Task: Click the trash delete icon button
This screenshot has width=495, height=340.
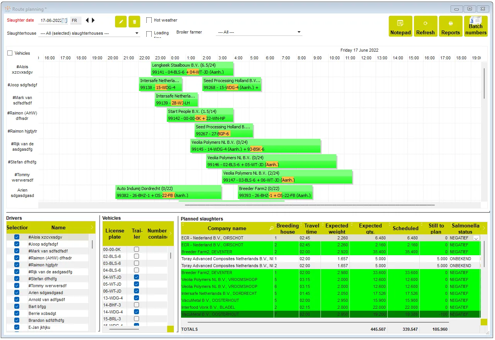Action: tap(134, 22)
